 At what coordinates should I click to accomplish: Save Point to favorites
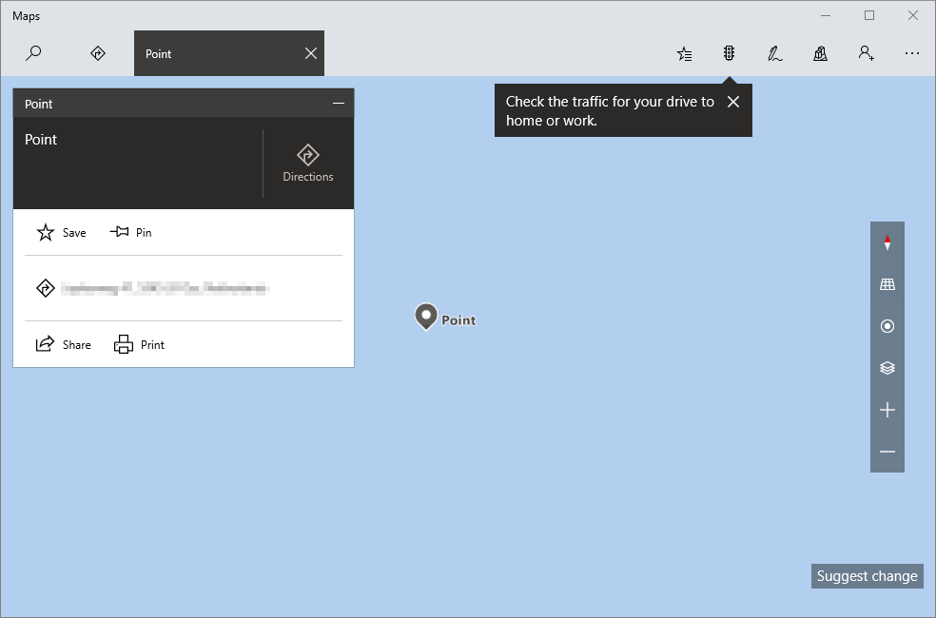click(62, 233)
